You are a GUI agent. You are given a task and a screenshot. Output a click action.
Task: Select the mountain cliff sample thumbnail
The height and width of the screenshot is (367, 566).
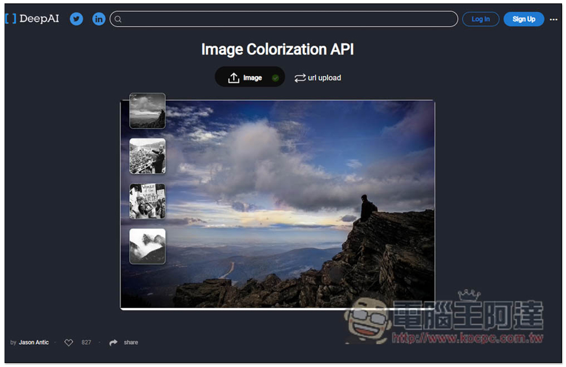(x=147, y=111)
